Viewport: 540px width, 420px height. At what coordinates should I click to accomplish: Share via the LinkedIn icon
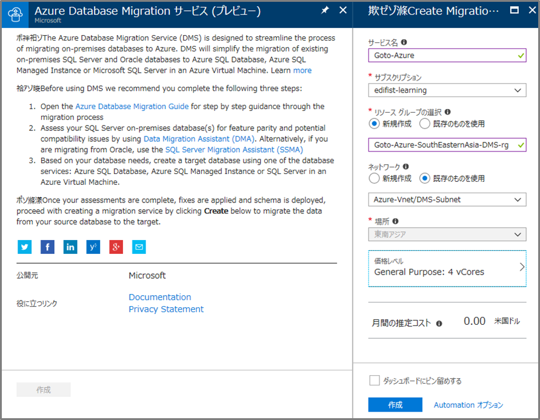point(70,247)
